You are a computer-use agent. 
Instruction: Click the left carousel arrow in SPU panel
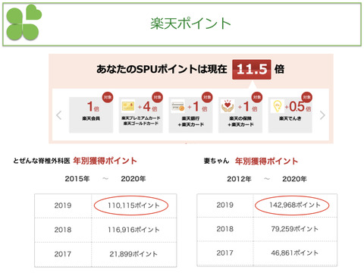coord(59,115)
